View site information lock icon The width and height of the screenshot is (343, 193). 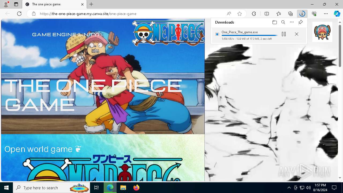34,14
